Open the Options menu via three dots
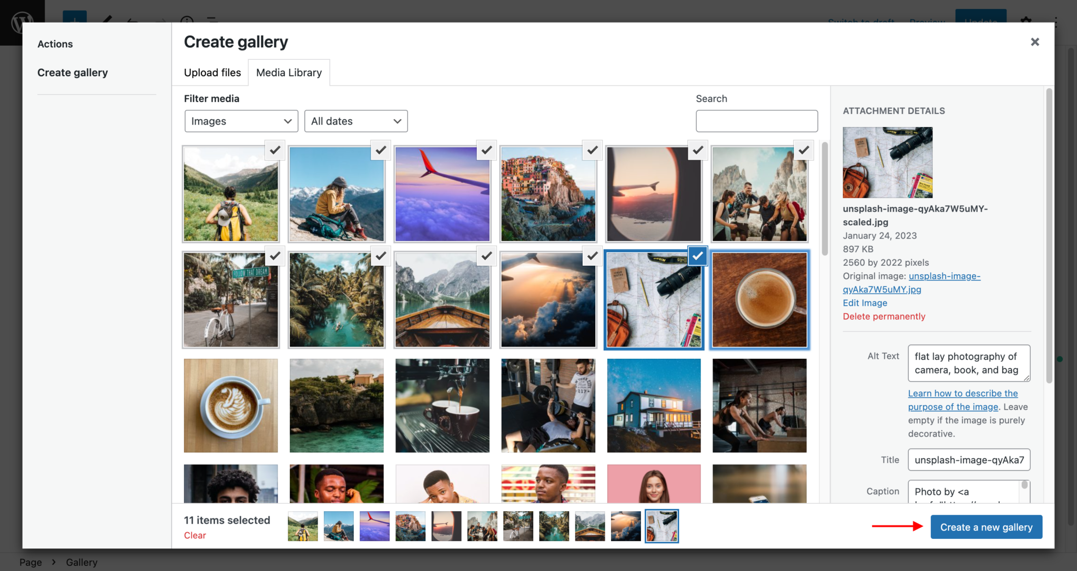Viewport: 1077px width, 571px height. point(1056,22)
